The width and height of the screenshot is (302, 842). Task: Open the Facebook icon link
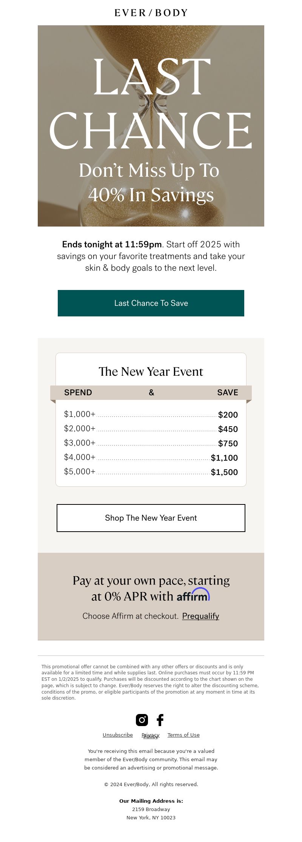160,720
